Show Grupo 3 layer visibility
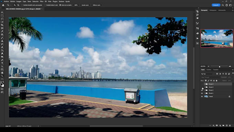Screen dimensions: 234x132 coord(202,87)
